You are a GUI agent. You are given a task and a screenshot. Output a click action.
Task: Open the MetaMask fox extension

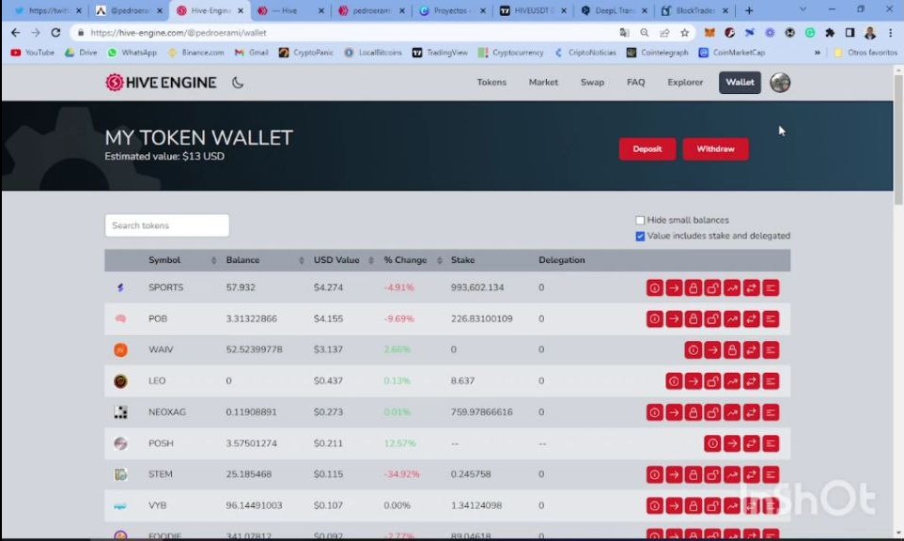pyautogui.click(x=709, y=33)
